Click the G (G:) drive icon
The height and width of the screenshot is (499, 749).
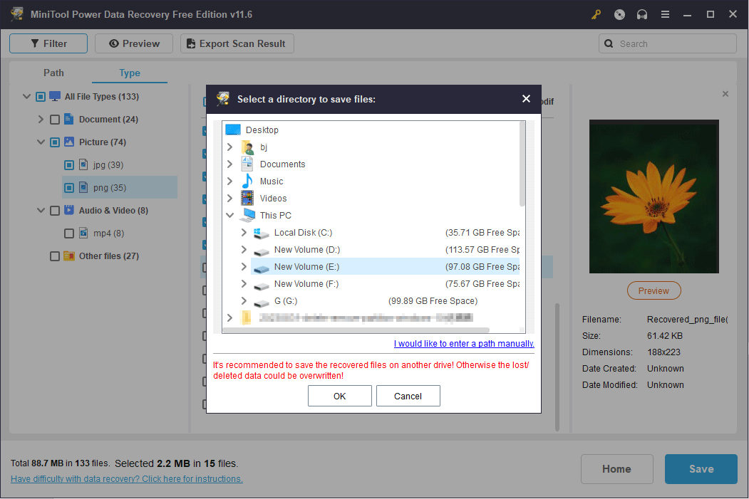[x=262, y=302]
